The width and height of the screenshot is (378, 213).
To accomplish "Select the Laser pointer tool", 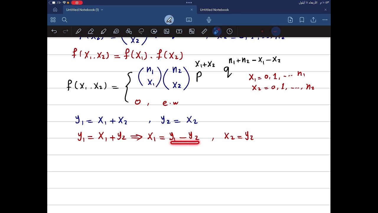I will pos(217,31).
